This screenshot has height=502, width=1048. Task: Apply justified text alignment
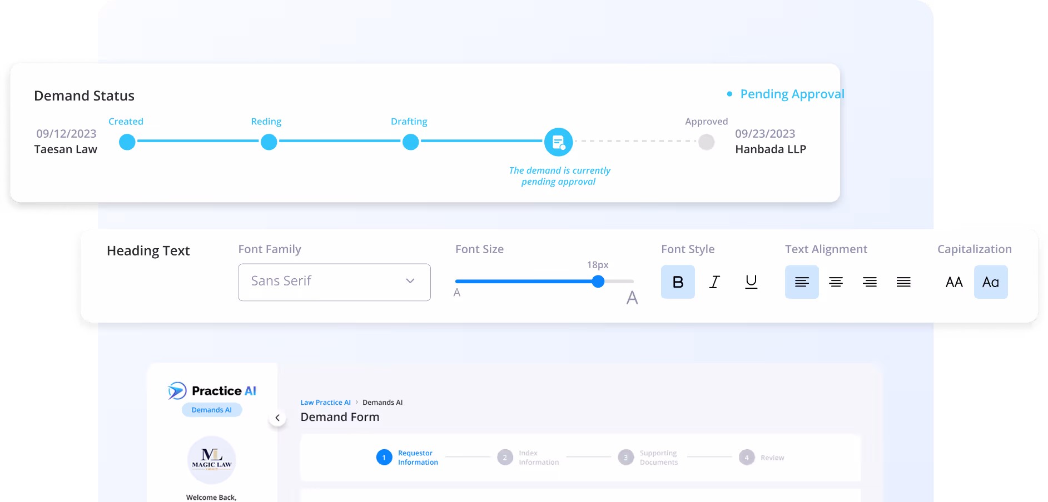tap(903, 282)
